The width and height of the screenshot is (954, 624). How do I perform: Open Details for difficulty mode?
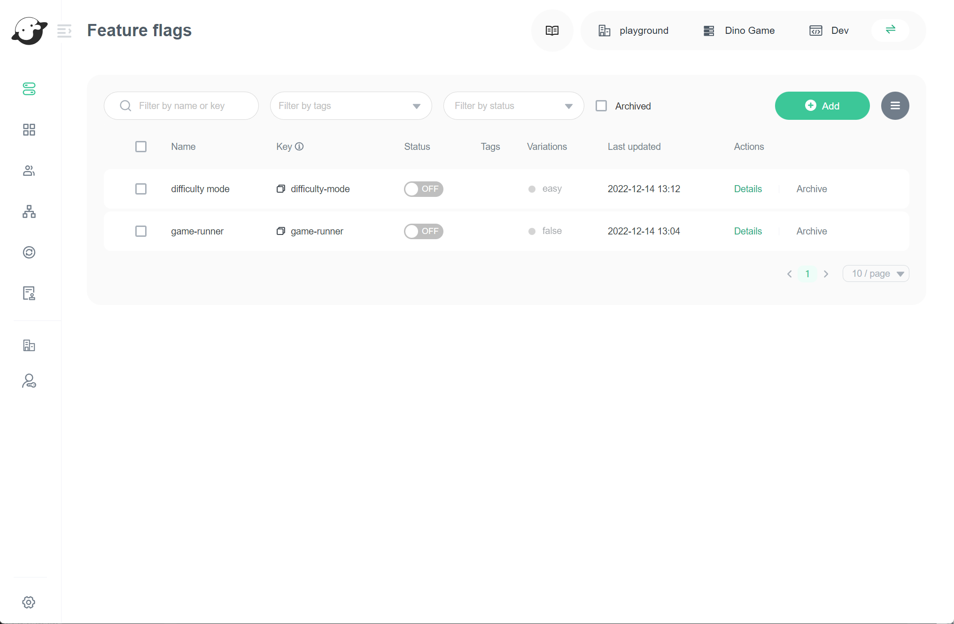pyautogui.click(x=748, y=189)
